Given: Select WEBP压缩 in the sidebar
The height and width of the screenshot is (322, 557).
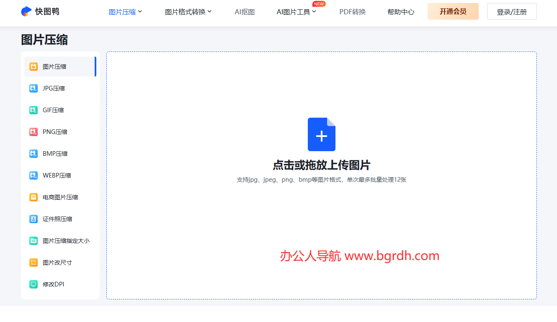Looking at the screenshot, I should point(60,175).
